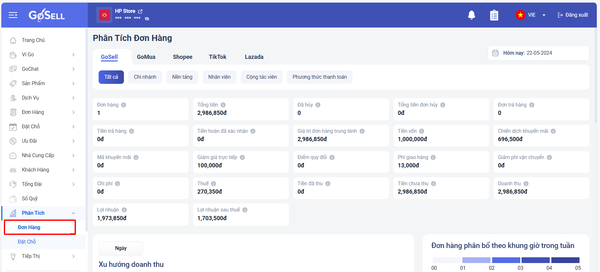Select the Tất cả filter
This screenshot has width=600, height=272.
point(111,77)
